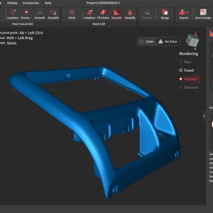Click the Mesh generation tool
Image resolution: width=213 pixels, height=213 pixels.
72,14
